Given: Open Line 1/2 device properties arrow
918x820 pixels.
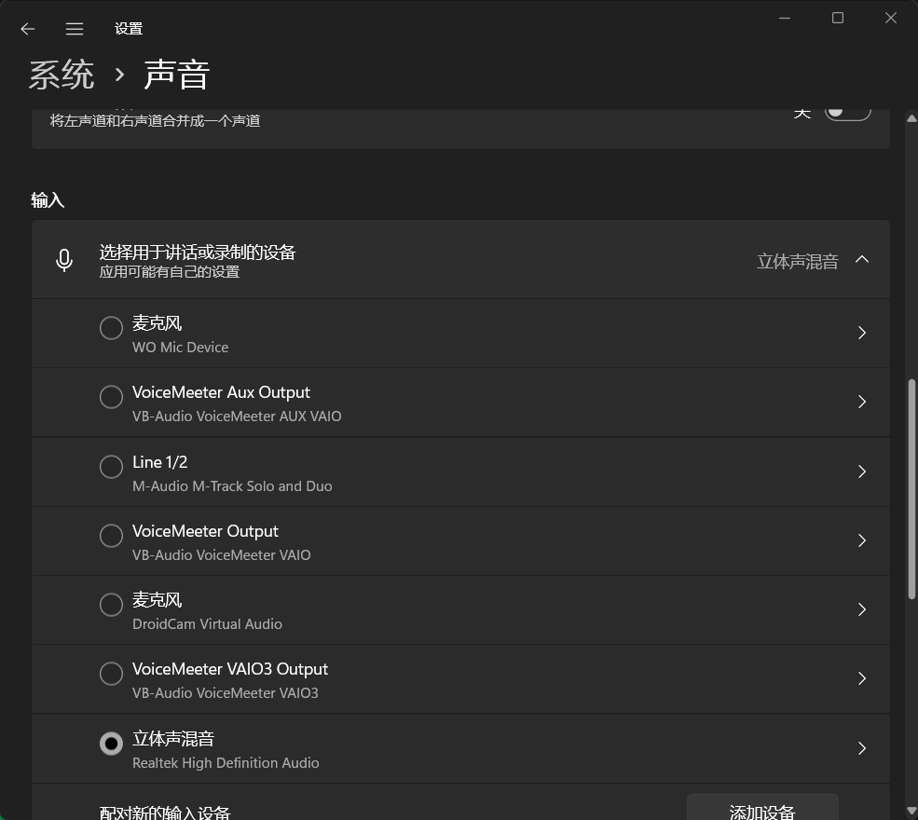Looking at the screenshot, I should pyautogui.click(x=861, y=471).
